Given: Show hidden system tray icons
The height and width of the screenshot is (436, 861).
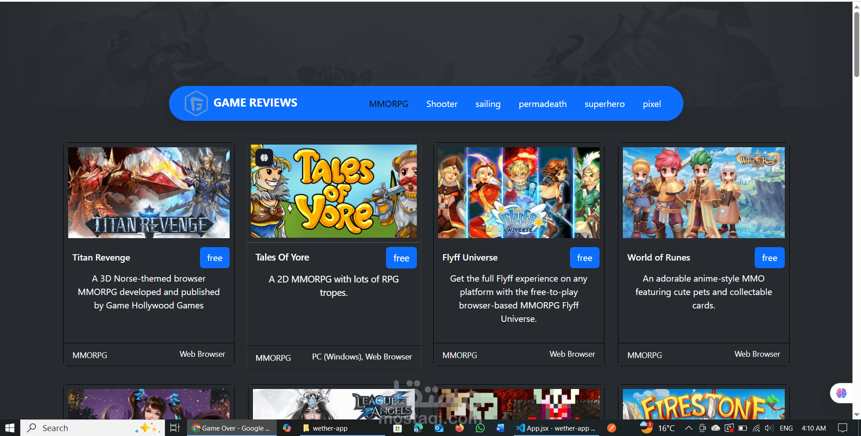Looking at the screenshot, I should 689,428.
